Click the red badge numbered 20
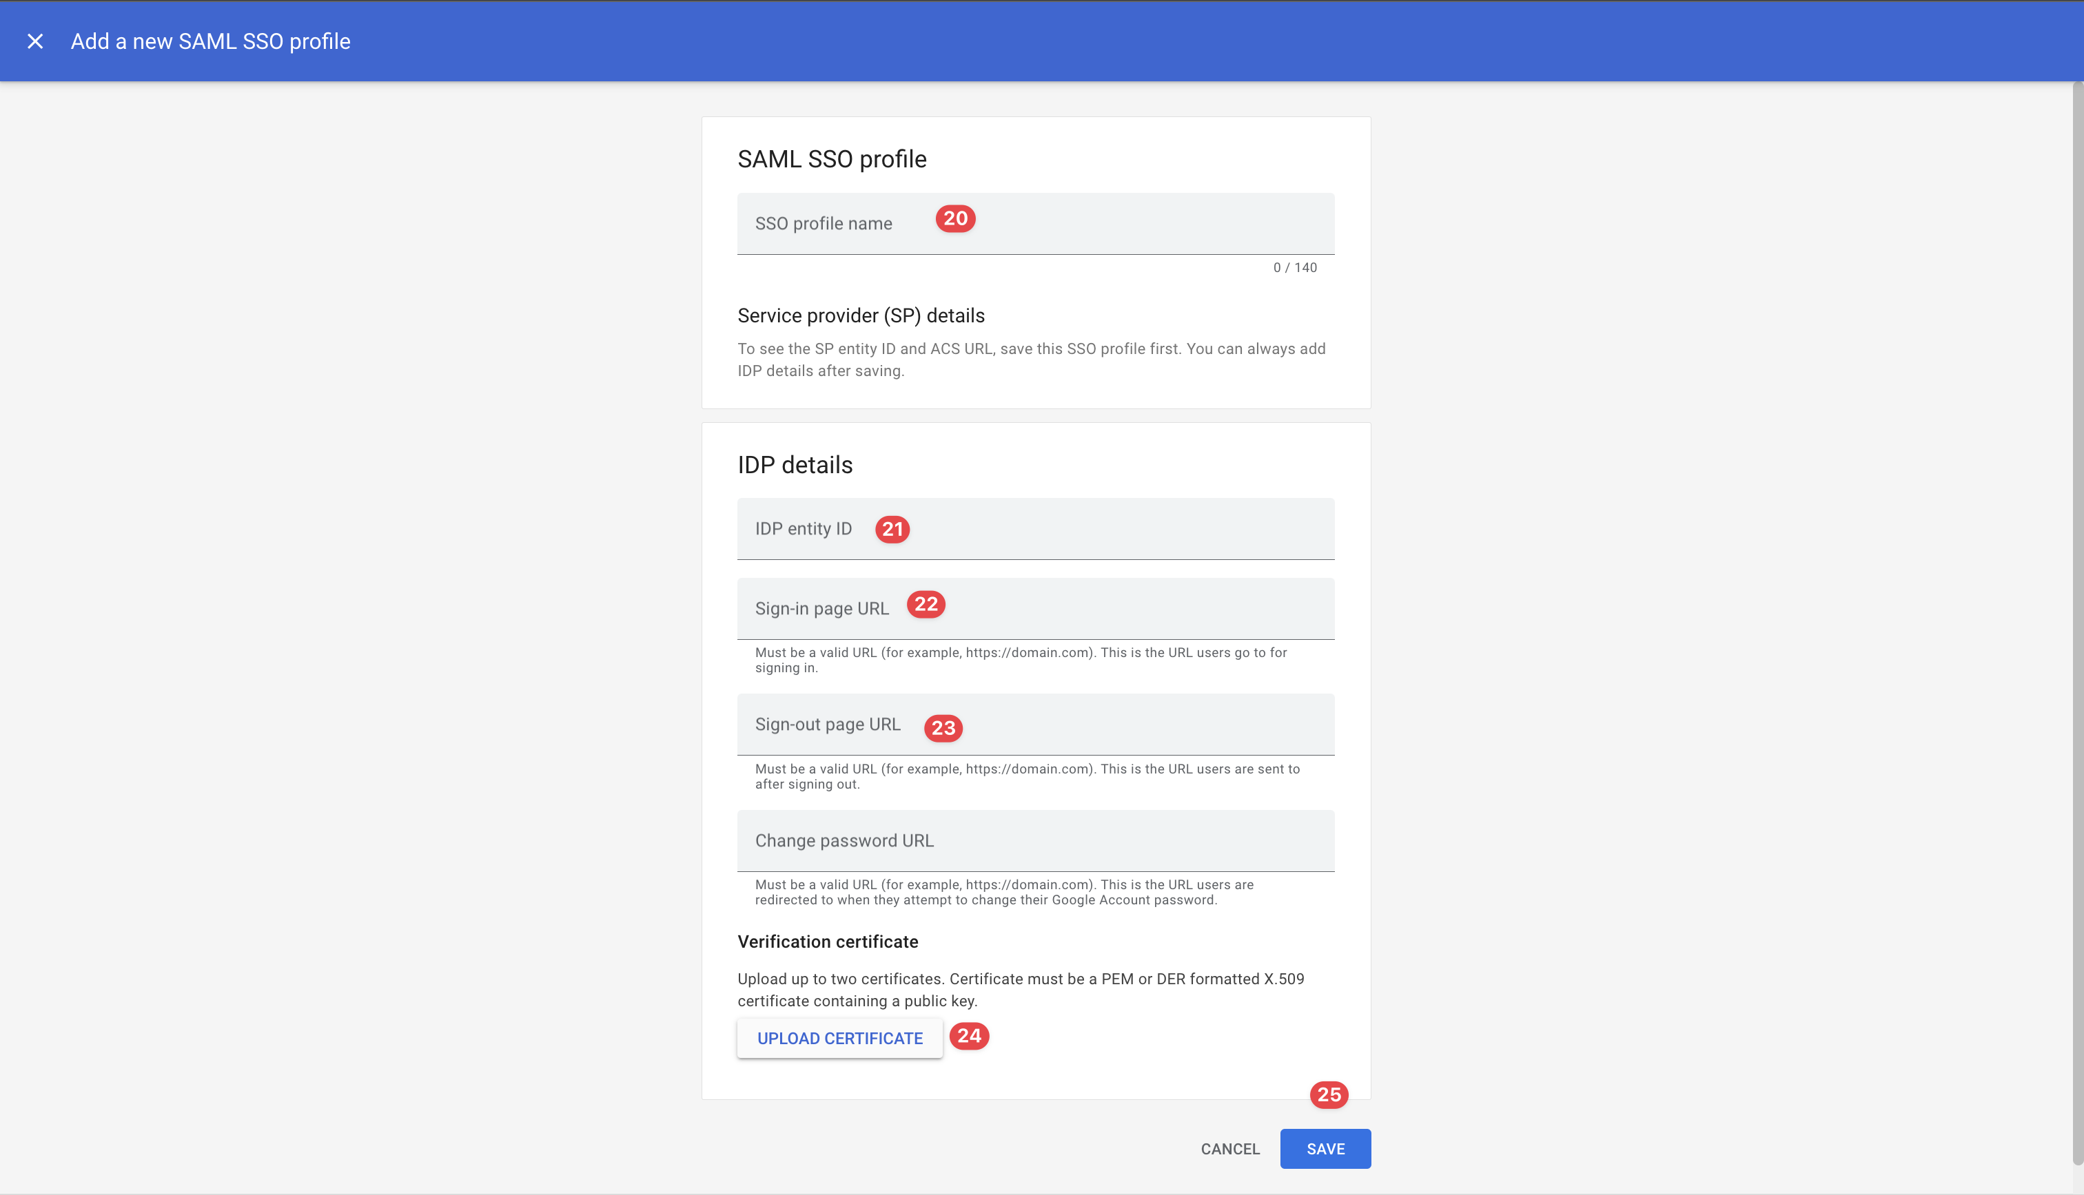 [x=955, y=219]
